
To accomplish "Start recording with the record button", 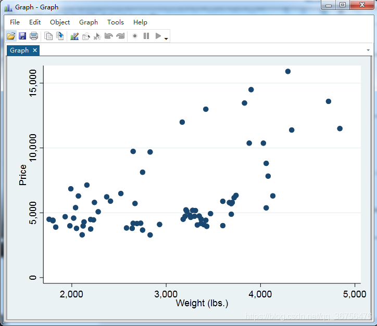I will coord(135,36).
